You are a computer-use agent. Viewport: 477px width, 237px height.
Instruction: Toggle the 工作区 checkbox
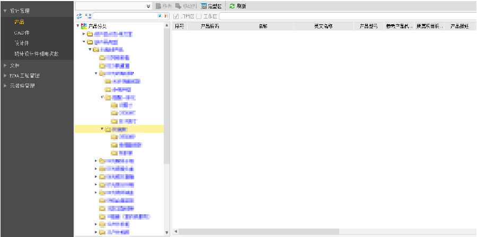199,16
